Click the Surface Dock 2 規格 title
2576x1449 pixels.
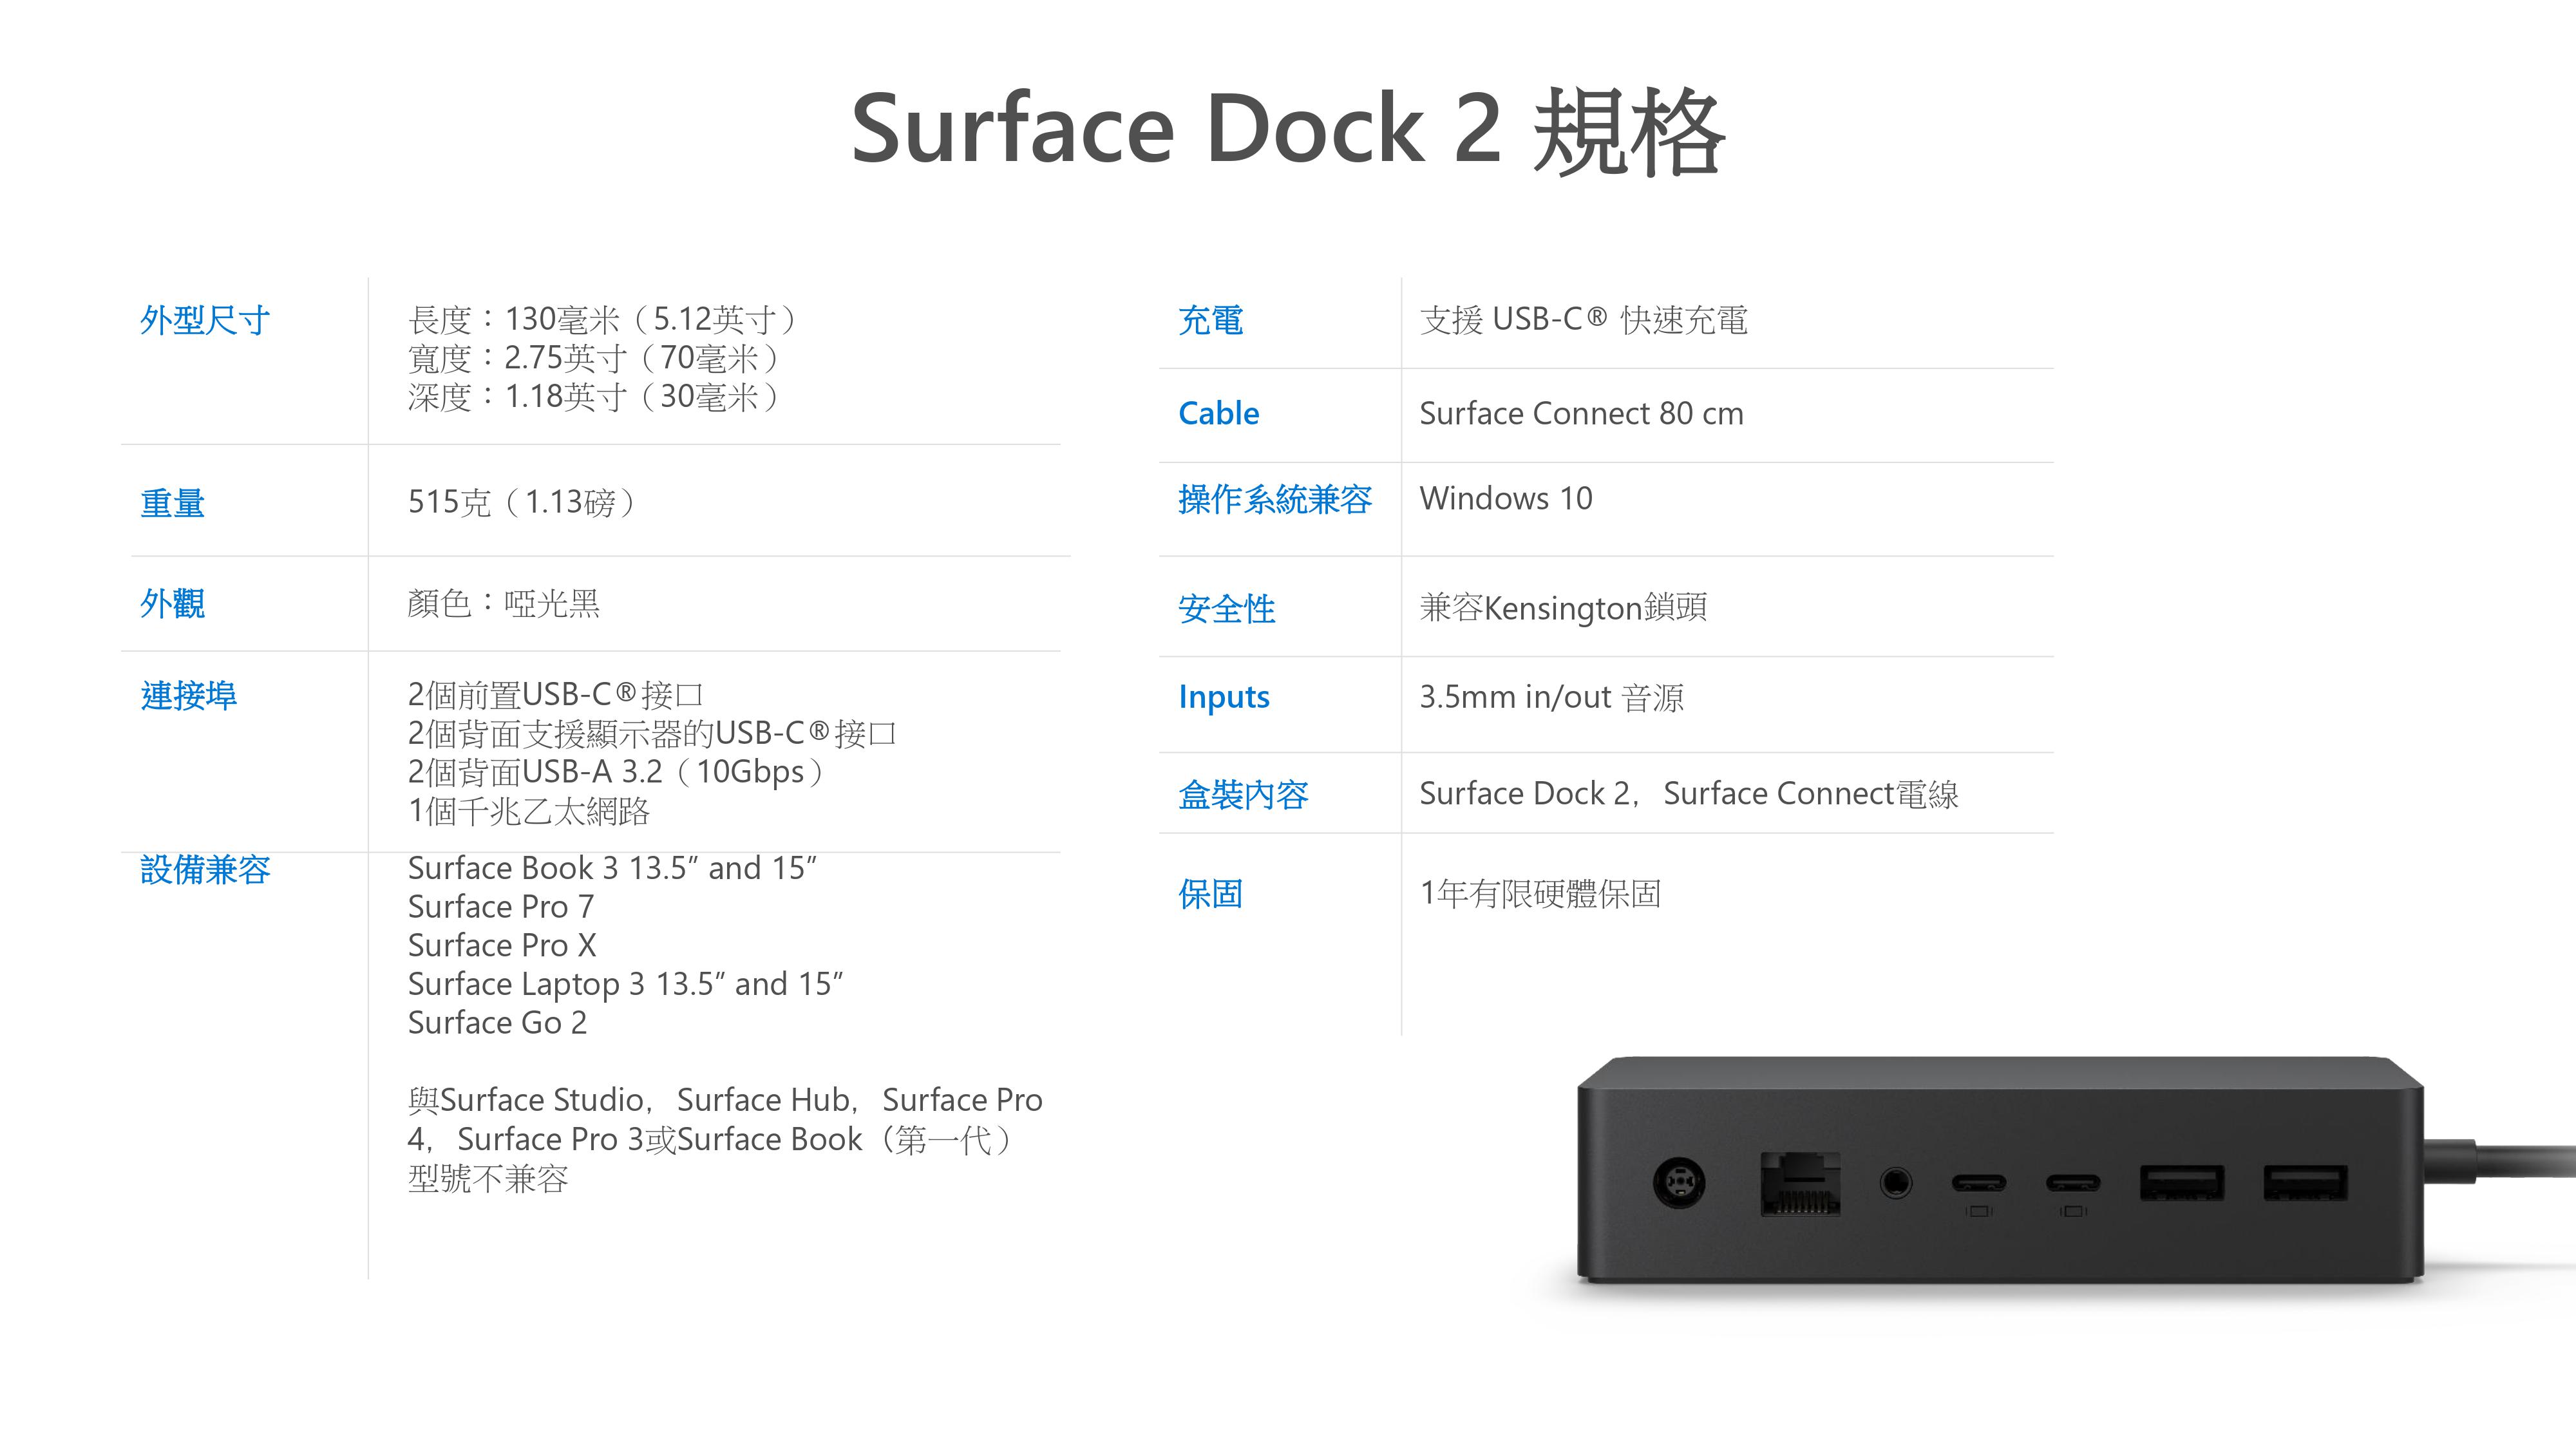[x=1288, y=130]
